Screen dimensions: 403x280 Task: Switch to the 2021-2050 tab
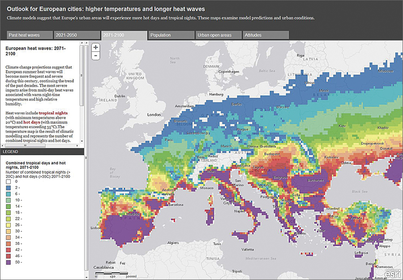pyautogui.click(x=77, y=35)
